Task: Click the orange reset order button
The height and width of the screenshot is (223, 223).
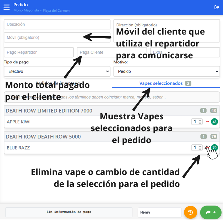Action: click(x=190, y=212)
